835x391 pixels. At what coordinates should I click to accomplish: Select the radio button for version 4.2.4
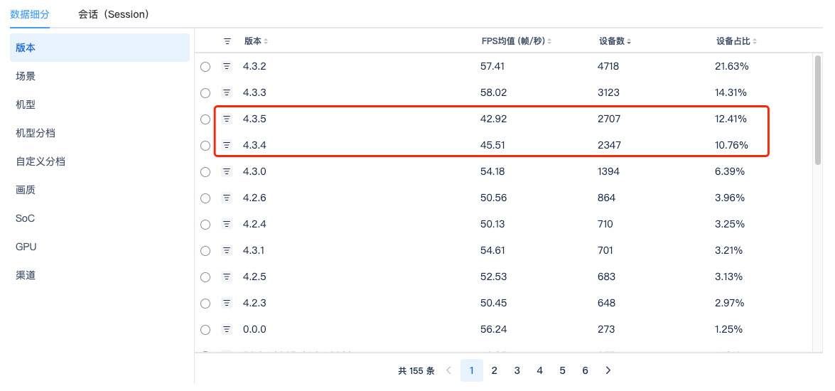point(205,225)
